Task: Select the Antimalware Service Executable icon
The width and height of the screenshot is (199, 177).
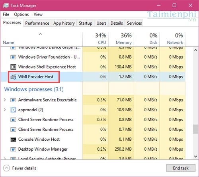Action: [13, 100]
